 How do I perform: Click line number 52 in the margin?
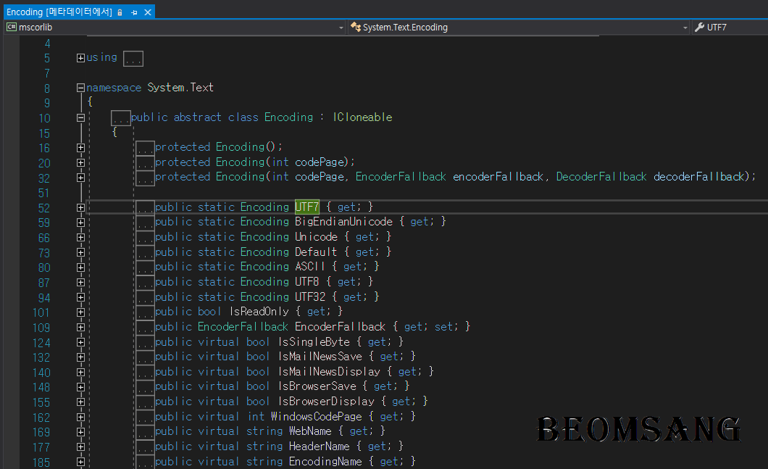[x=44, y=208]
